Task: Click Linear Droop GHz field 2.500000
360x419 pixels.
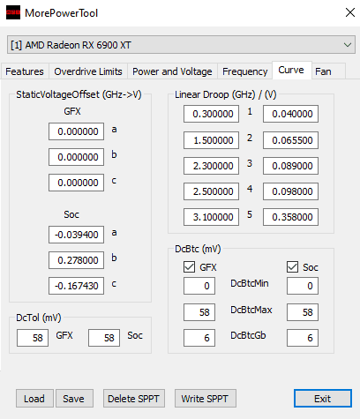Action: pyautogui.click(x=211, y=191)
